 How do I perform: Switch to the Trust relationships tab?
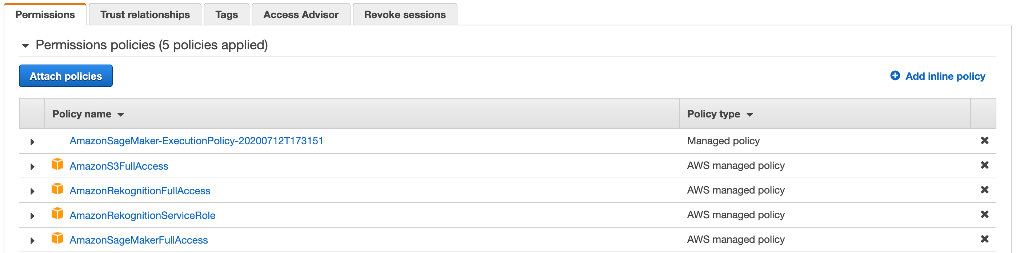(x=145, y=14)
